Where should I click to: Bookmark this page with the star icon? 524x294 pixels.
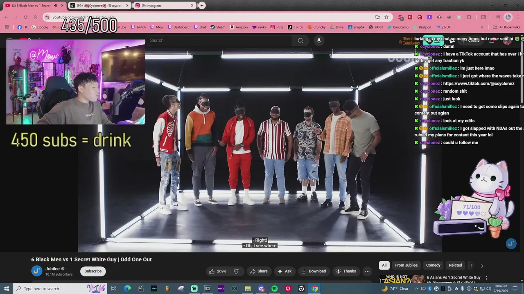(x=386, y=17)
